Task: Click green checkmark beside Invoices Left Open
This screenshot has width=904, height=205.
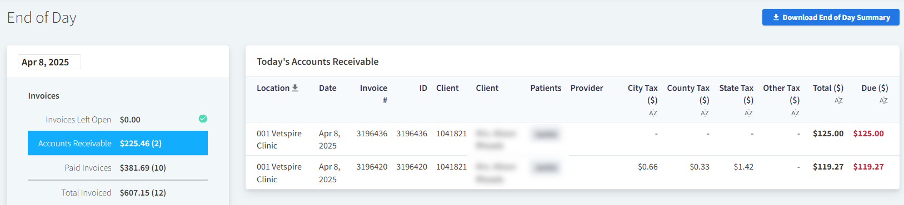Action: point(203,119)
